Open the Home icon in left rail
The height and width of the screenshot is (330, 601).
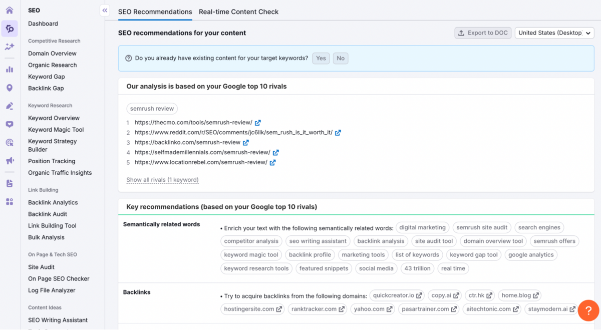pos(9,10)
